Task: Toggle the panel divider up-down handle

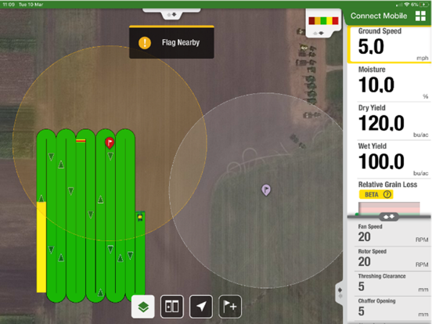Action: coord(389,217)
